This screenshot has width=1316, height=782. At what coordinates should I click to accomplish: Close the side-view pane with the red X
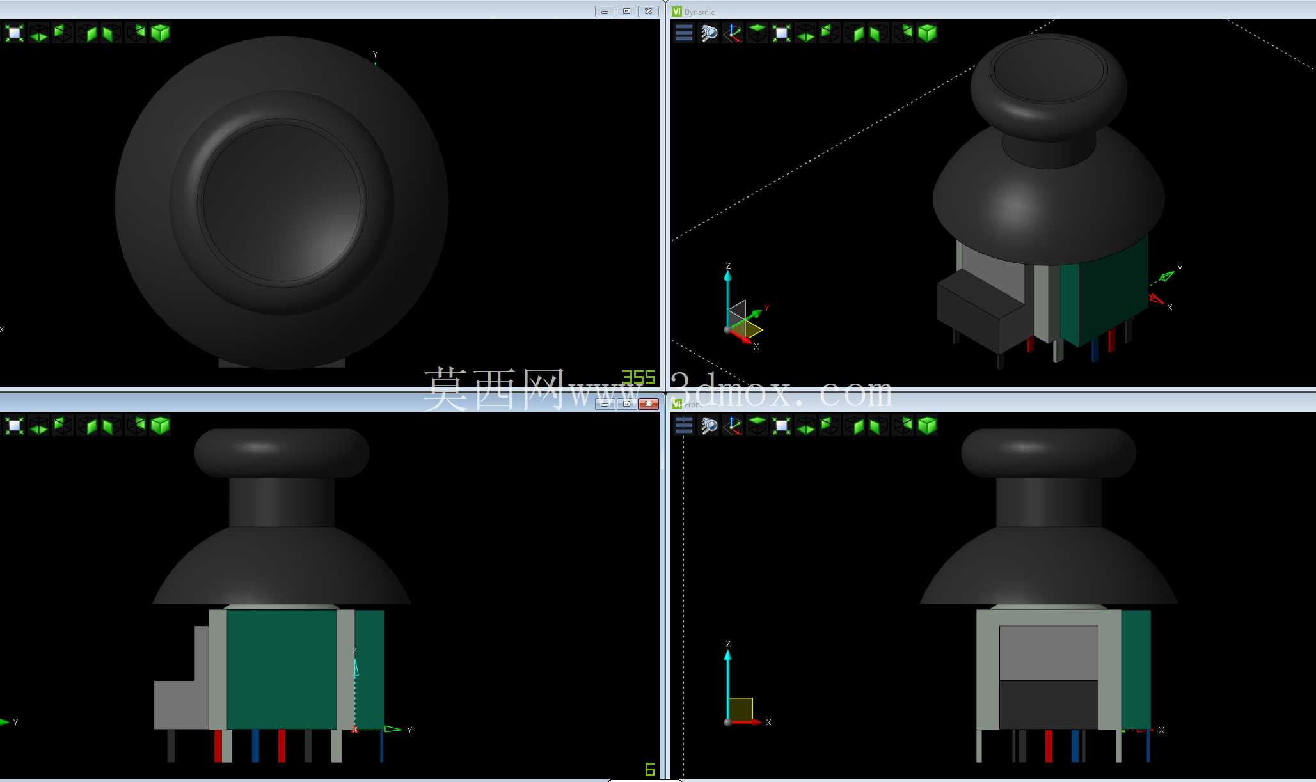[649, 403]
